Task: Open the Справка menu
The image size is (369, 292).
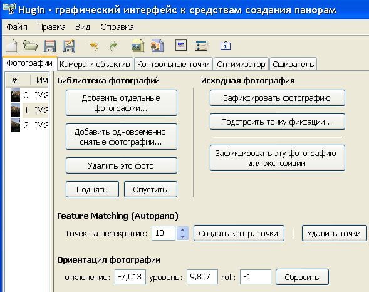Action: click(117, 27)
